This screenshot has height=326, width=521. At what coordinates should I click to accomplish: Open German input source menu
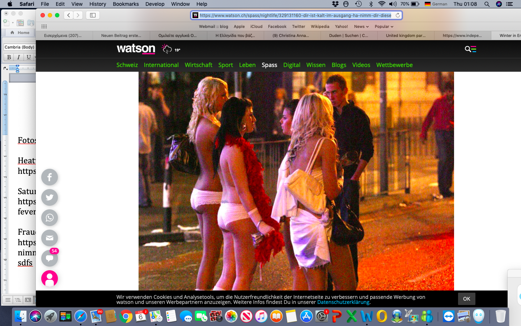point(436,4)
